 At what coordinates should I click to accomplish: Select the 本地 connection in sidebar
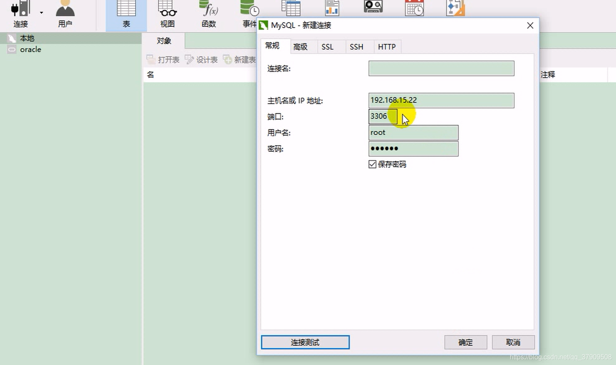[27, 38]
